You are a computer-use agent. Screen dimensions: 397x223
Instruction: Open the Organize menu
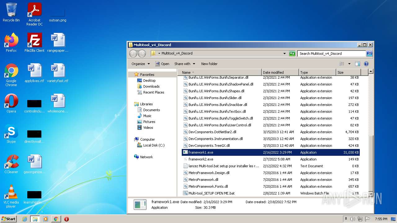[x=141, y=64]
